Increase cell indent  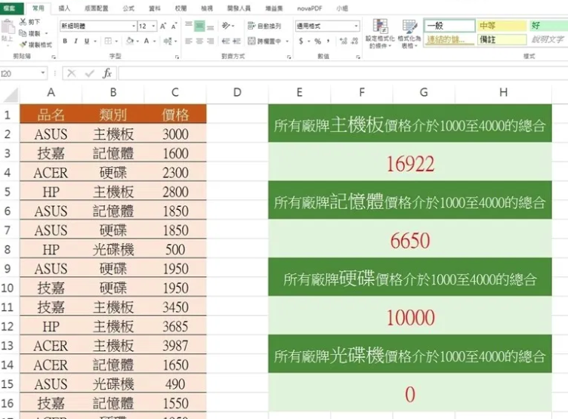(x=236, y=41)
